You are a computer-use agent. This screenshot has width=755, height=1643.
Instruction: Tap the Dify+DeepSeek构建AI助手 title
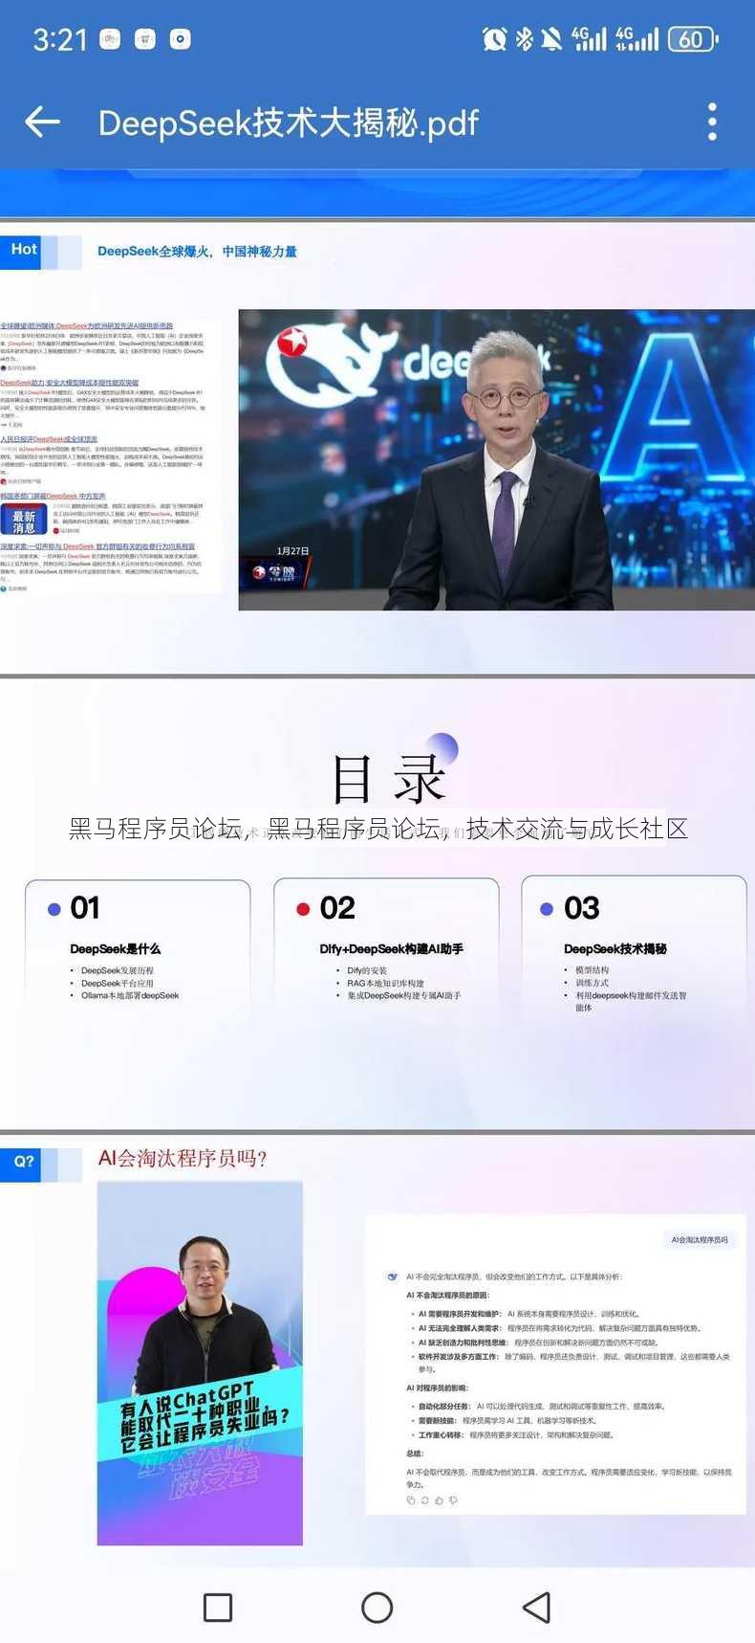[392, 949]
